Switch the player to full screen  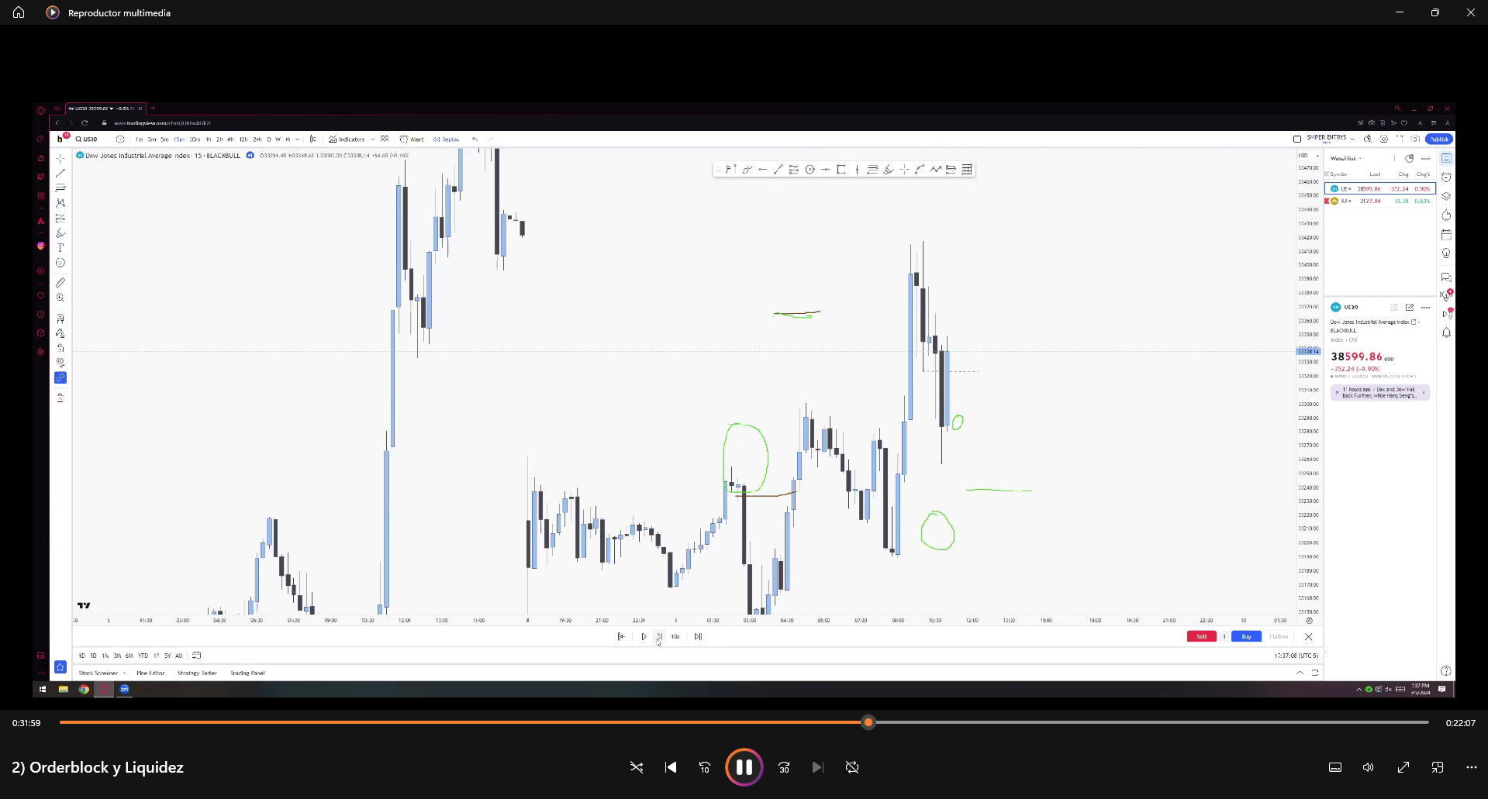click(1403, 767)
